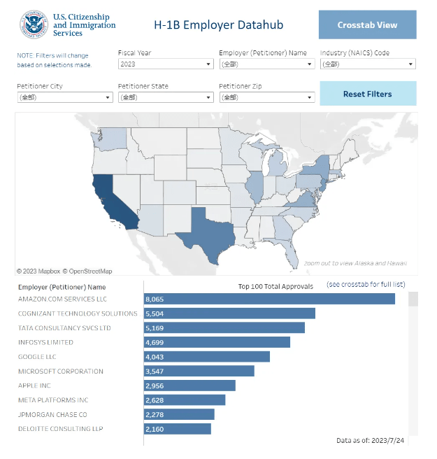The width and height of the screenshot is (437, 459).
Task: Click the Apple Inc 2,956 bar
Action: click(x=190, y=386)
